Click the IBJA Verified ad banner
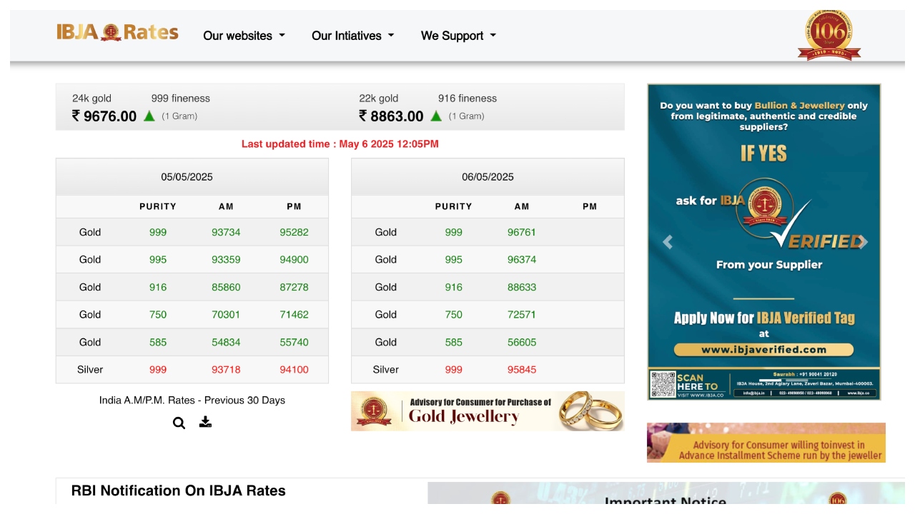 [x=763, y=214]
